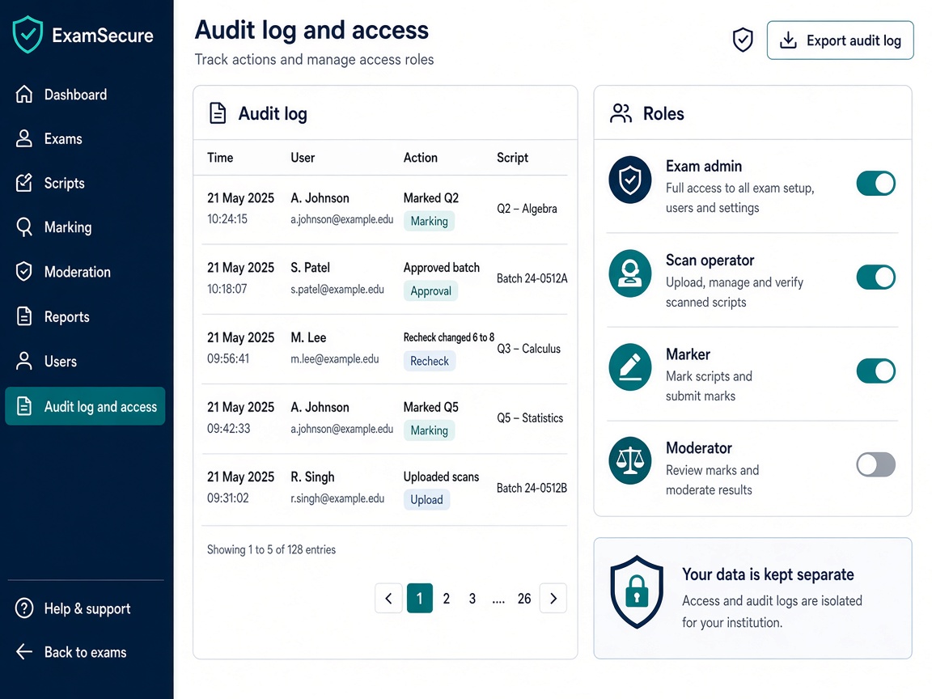Click the Reports document icon
932x699 pixels.
point(23,316)
